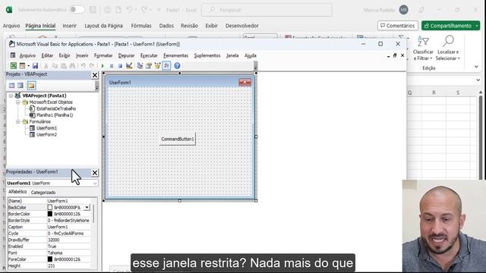This screenshot has height=273, width=486.
Task: Click the Paste icon in VBA toolbar
Action: click(64, 66)
